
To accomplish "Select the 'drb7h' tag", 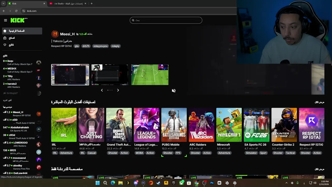I will (86, 46).
